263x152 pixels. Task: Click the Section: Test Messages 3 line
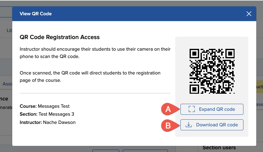pos(47,114)
